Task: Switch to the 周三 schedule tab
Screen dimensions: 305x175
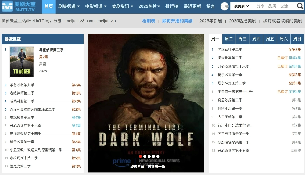Action: pos(242,39)
